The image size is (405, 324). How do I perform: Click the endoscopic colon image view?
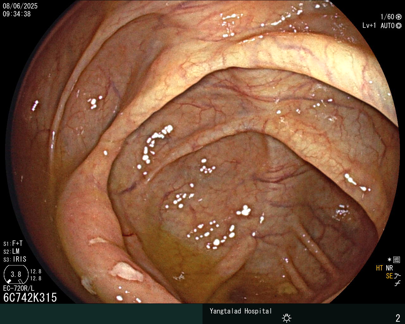(202, 152)
